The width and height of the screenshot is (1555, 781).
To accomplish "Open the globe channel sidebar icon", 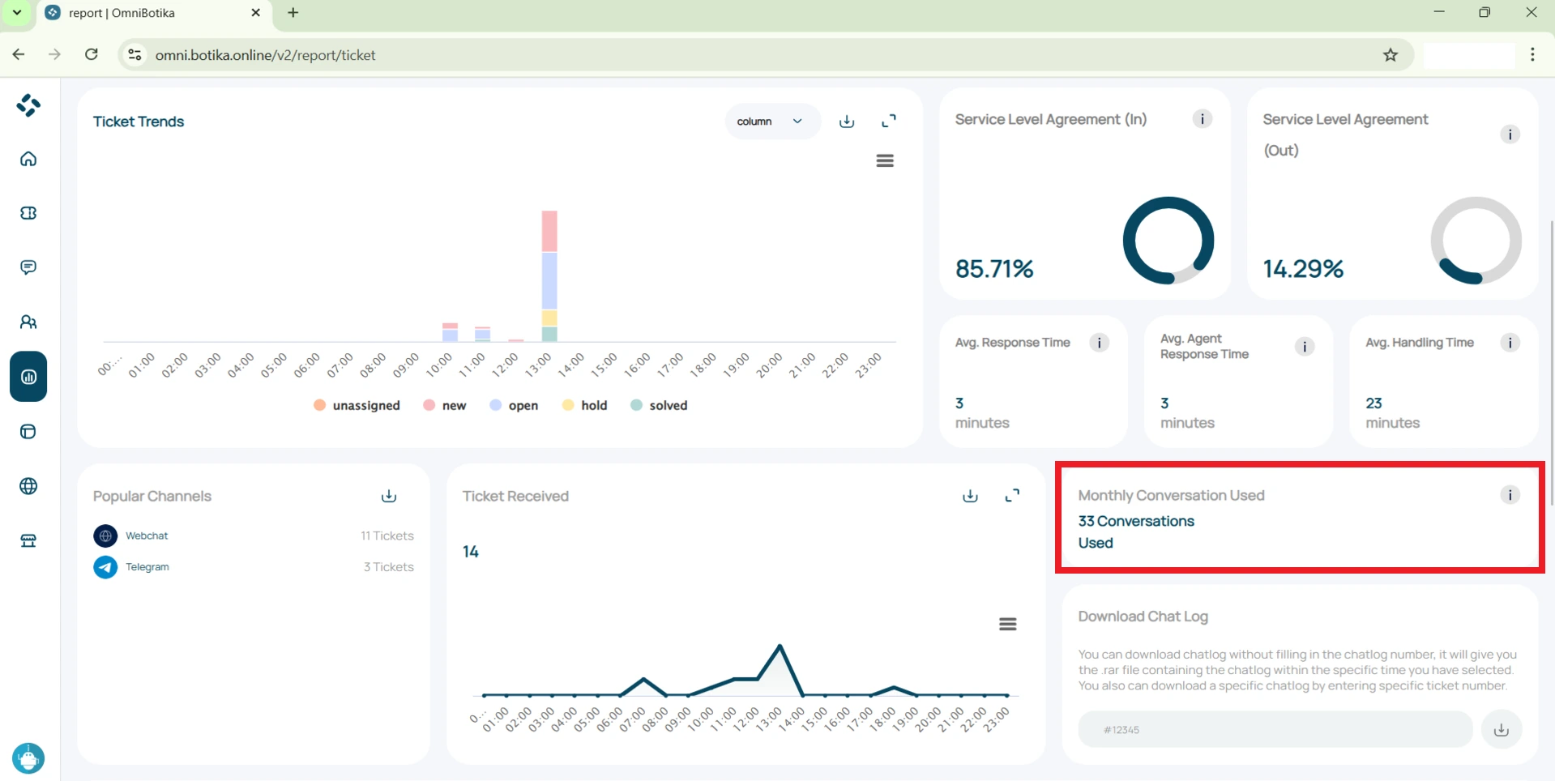I will [28, 486].
